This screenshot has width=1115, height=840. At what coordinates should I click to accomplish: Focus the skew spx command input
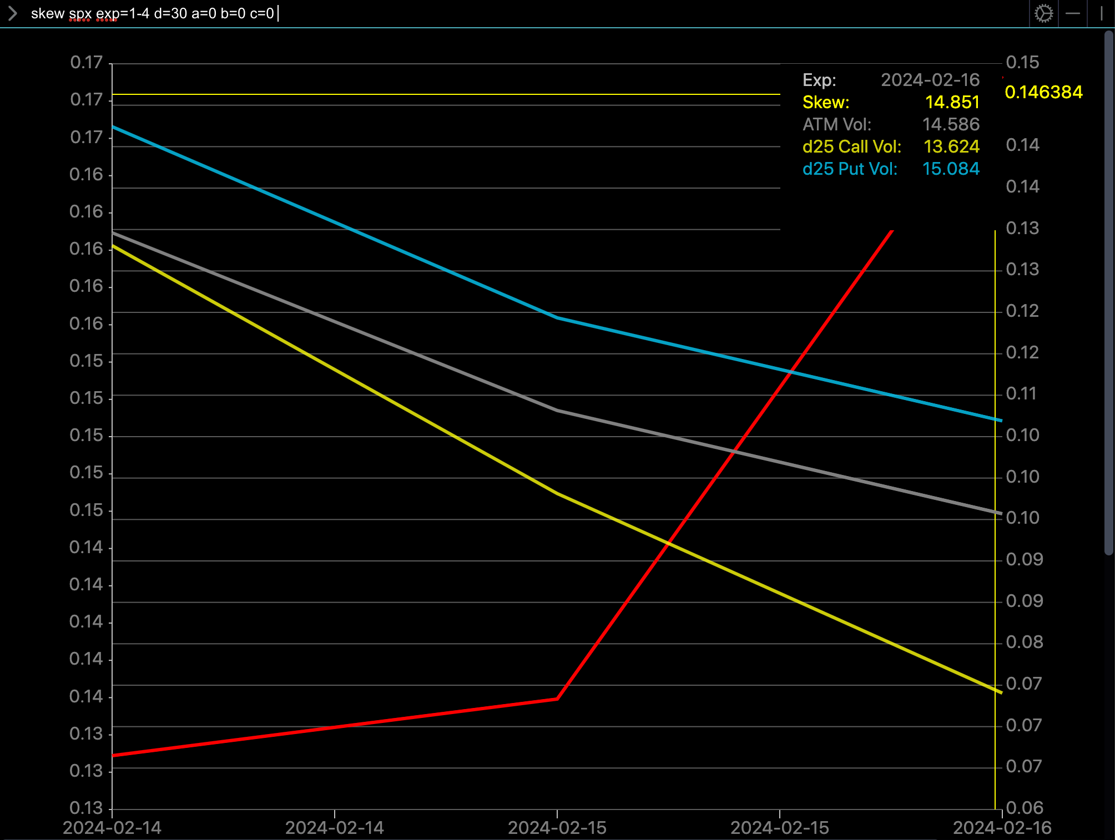(x=153, y=13)
